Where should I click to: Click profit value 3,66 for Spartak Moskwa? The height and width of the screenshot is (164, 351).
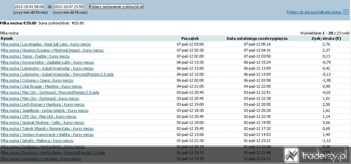pos(326,123)
